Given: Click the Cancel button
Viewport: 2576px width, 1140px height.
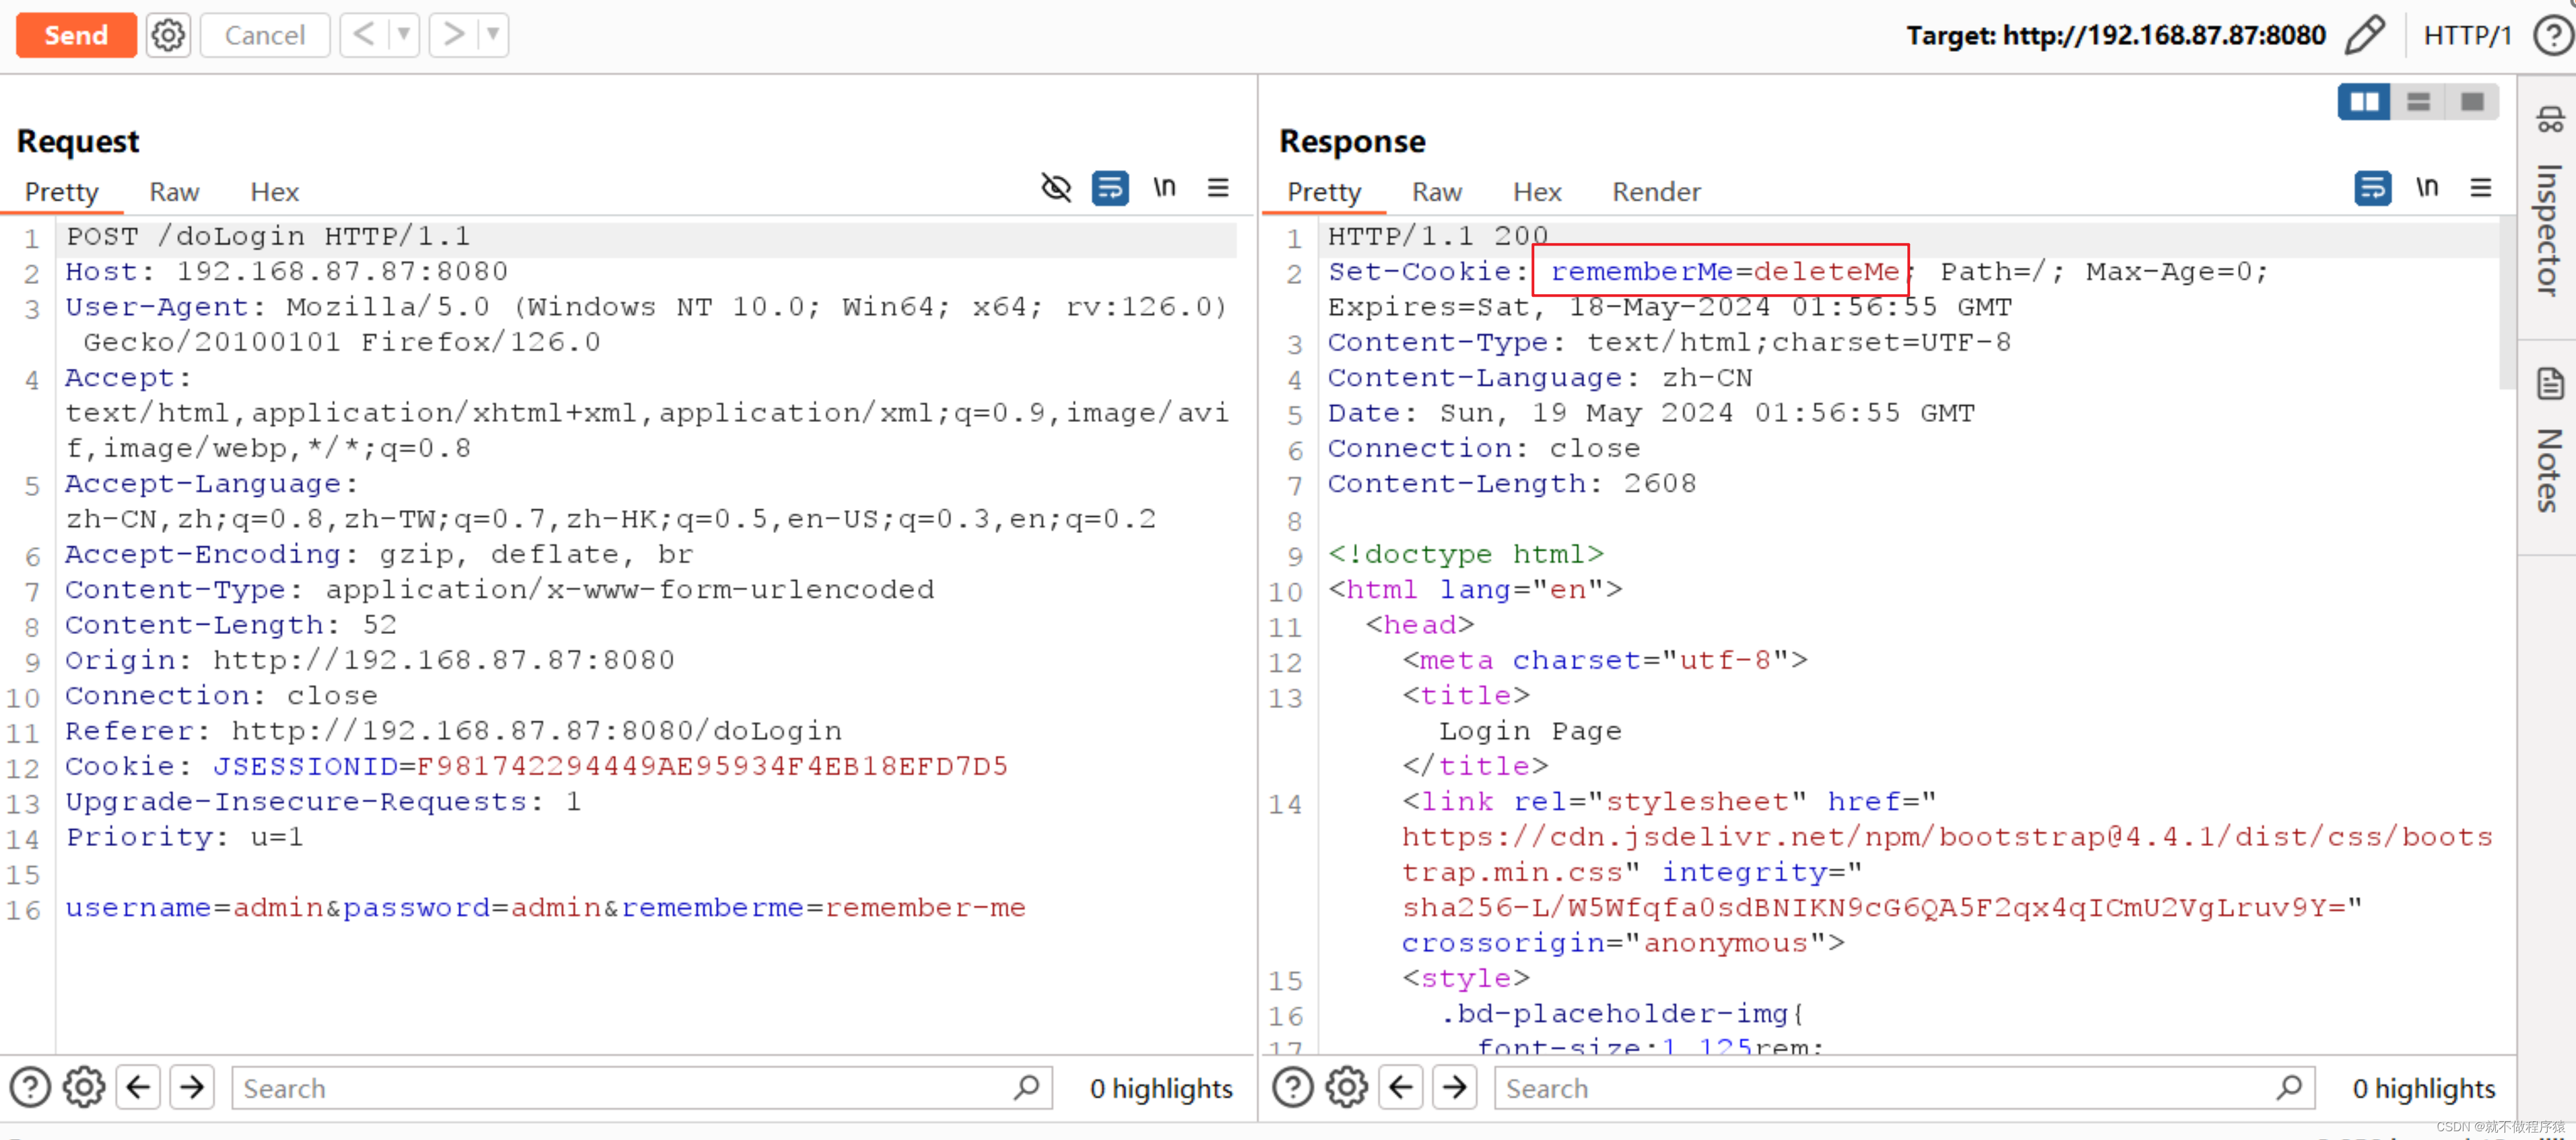Looking at the screenshot, I should pyautogui.click(x=264, y=35).
